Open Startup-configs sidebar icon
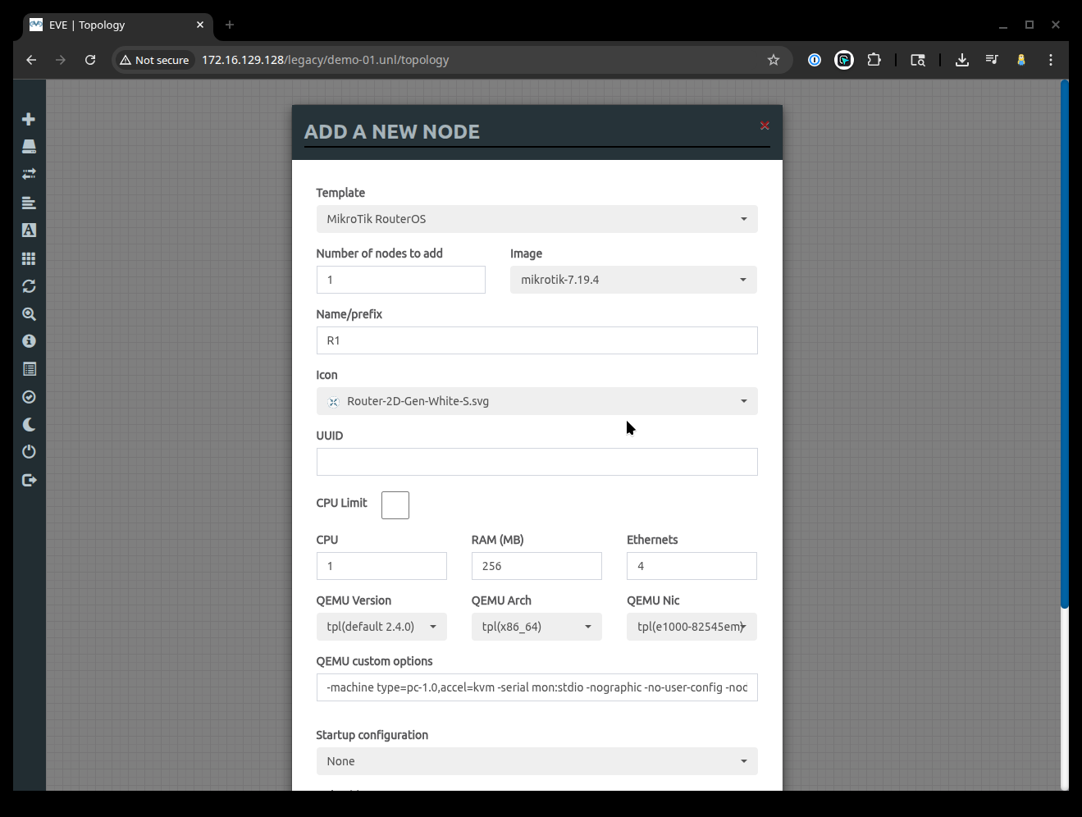Screen dimensions: 1082x817 (29, 203)
